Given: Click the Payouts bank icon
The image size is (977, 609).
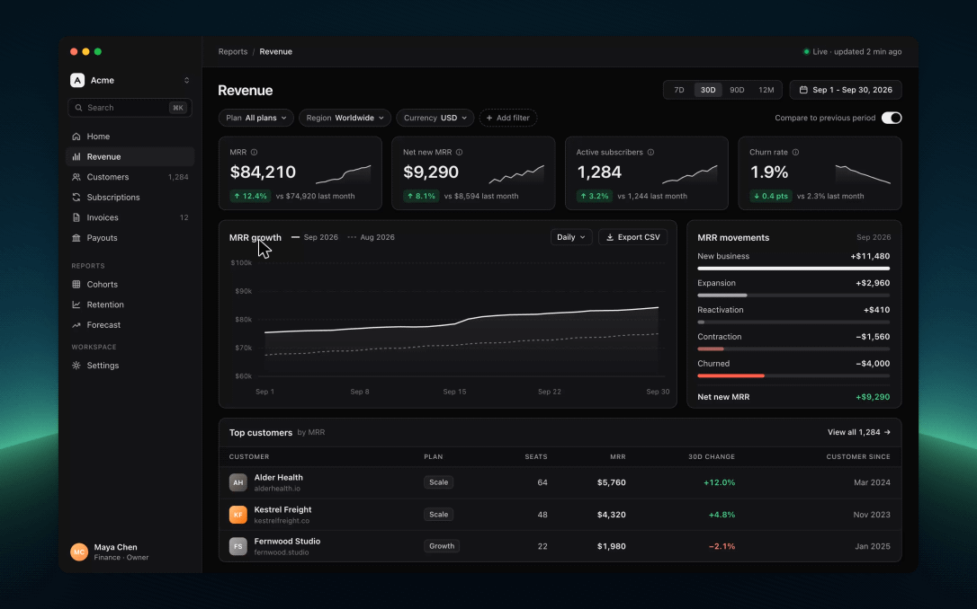Looking at the screenshot, I should (x=76, y=238).
